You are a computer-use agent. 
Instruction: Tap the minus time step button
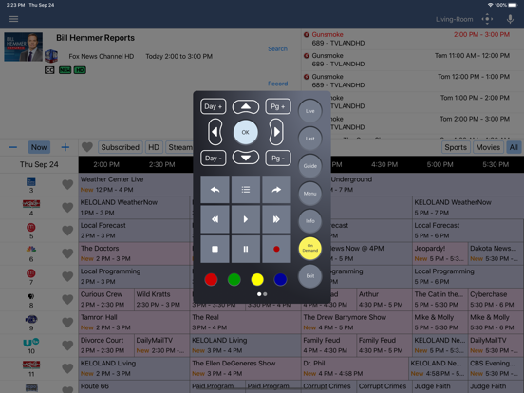click(13, 147)
